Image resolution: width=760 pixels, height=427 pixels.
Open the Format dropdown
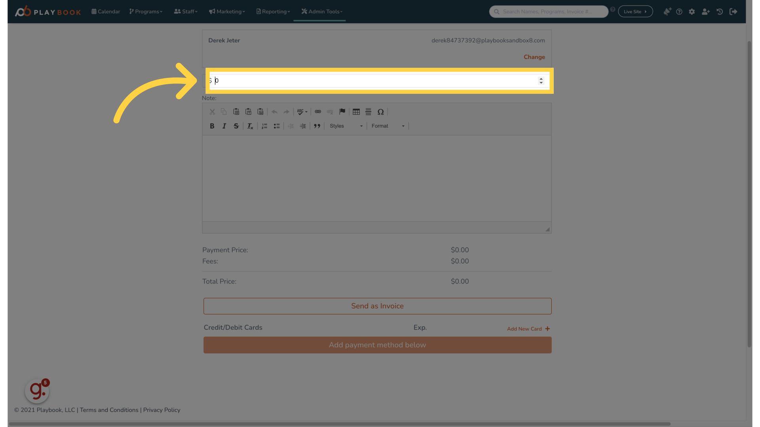tap(388, 126)
